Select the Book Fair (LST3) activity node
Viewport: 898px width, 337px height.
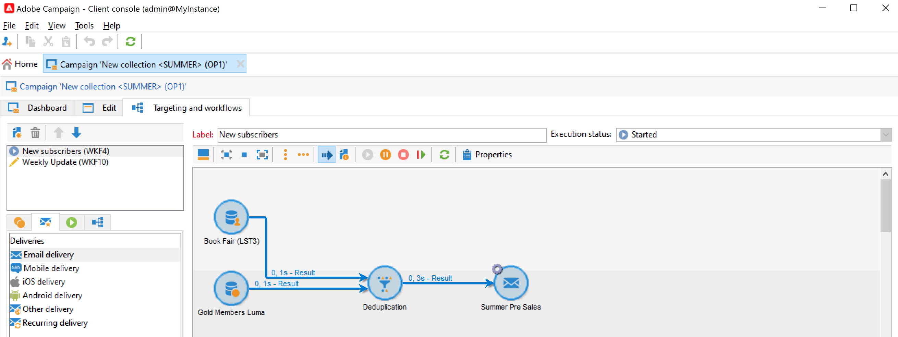[231, 217]
